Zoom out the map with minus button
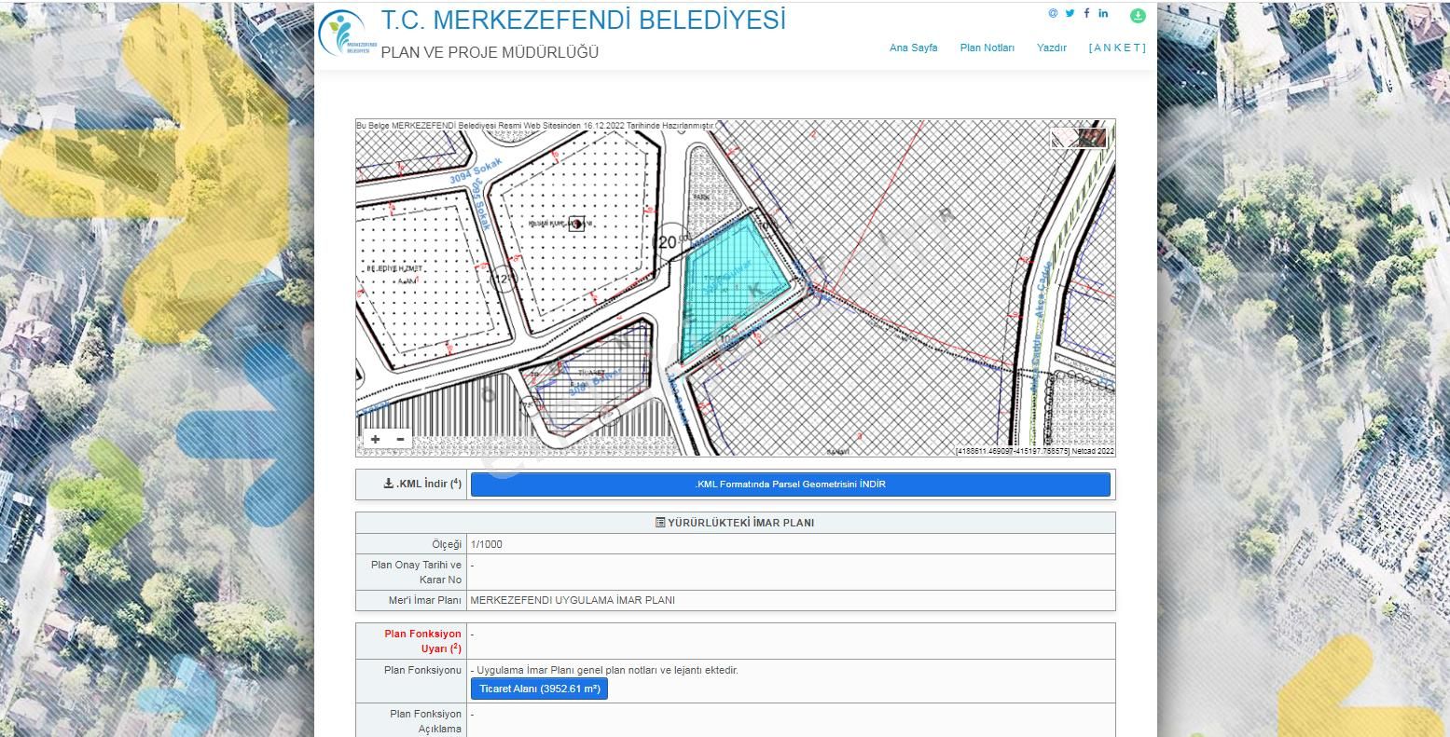1450x737 pixels. tap(400, 439)
